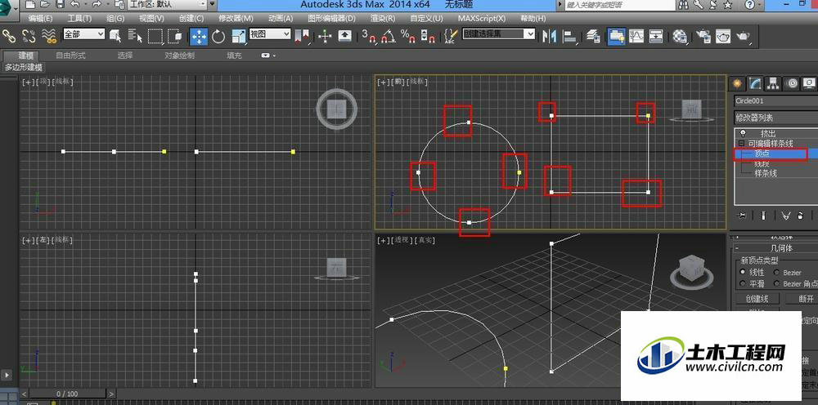The height and width of the screenshot is (405, 818).
Task: Open the '渲染(R)' menu
Action: pyautogui.click(x=383, y=18)
